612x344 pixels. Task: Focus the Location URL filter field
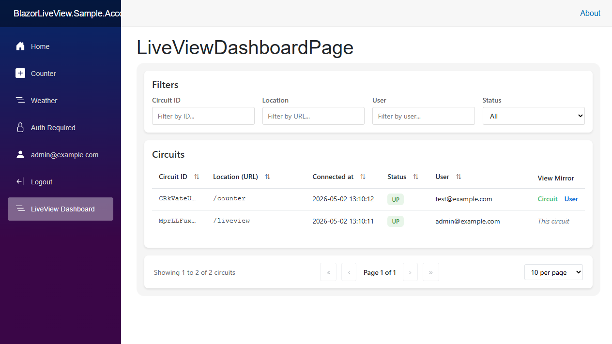pyautogui.click(x=313, y=116)
